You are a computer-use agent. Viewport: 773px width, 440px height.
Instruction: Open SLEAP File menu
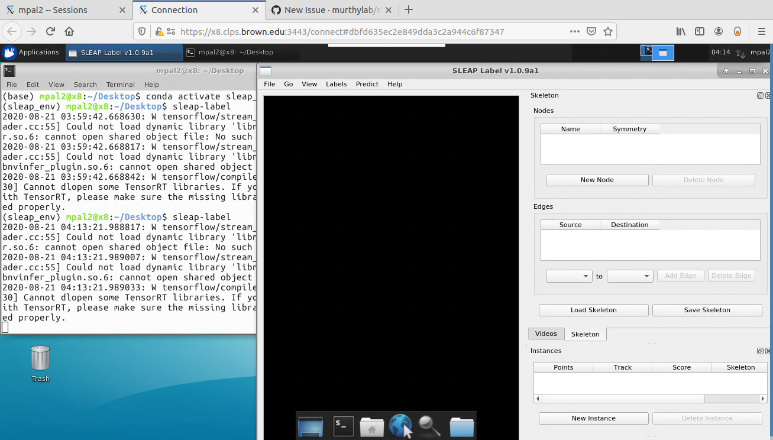270,84
